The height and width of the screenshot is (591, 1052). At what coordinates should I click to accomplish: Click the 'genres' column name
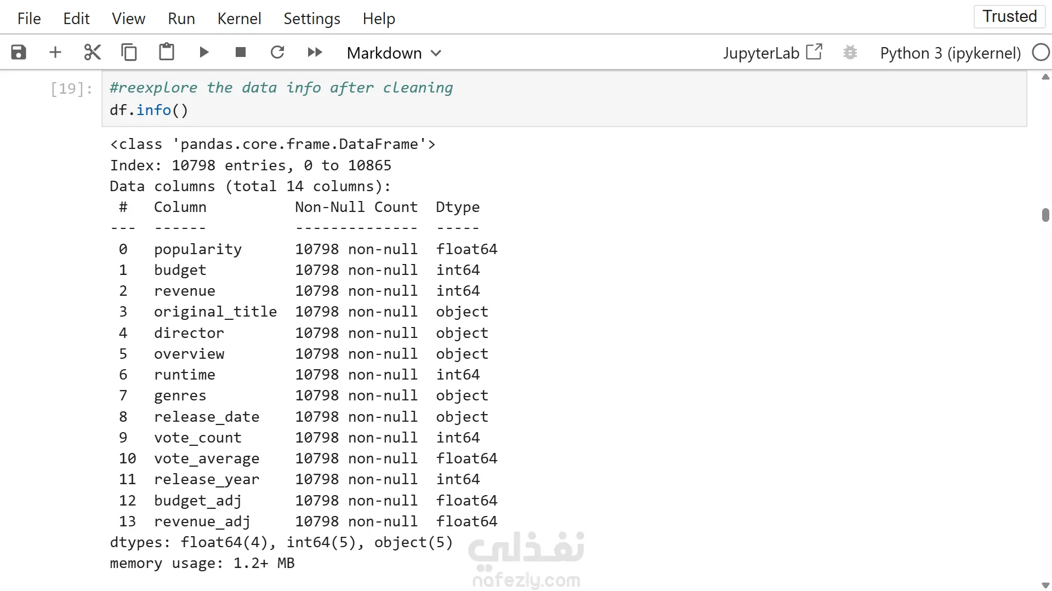tap(180, 395)
